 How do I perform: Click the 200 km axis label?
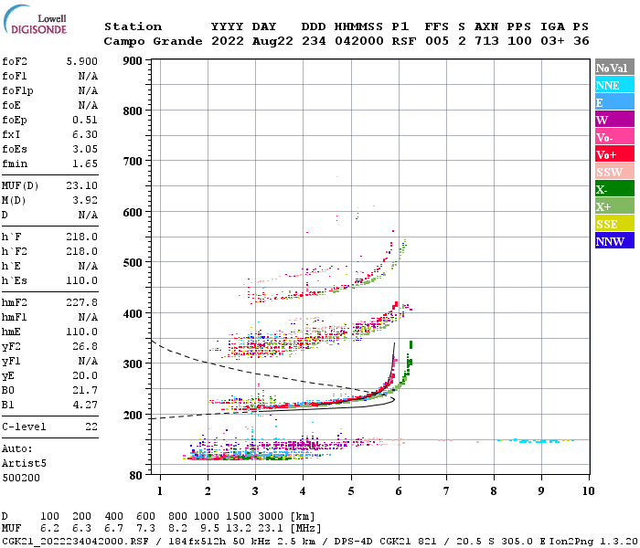[x=133, y=415]
